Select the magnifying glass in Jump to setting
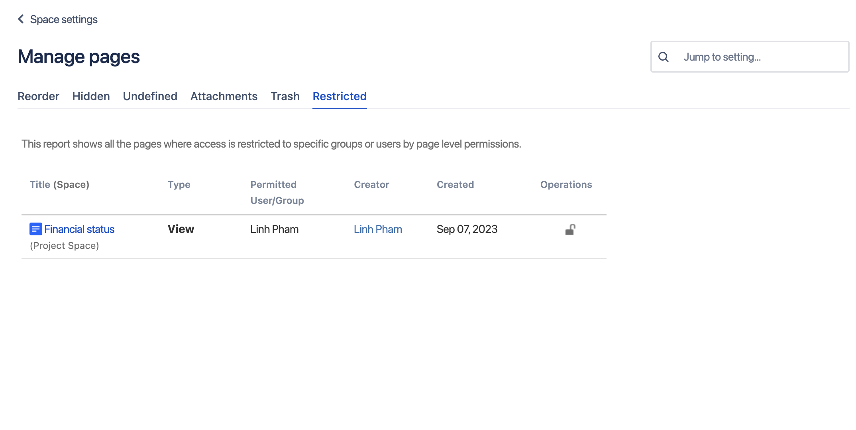This screenshot has height=430, width=856. tap(664, 57)
